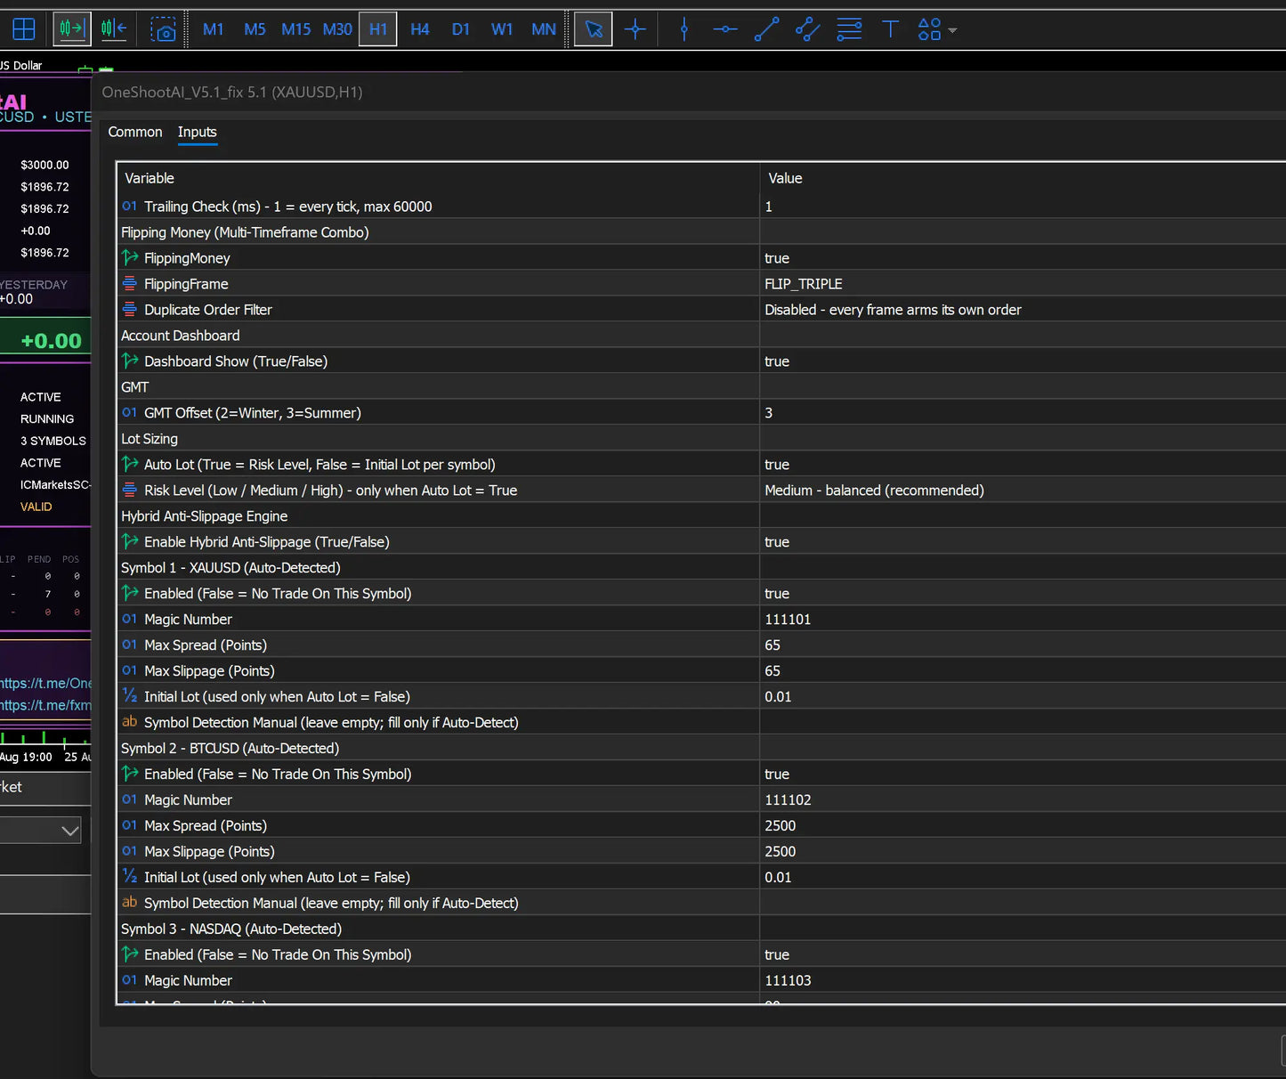Select Lot Sizing section header row

coord(701,439)
